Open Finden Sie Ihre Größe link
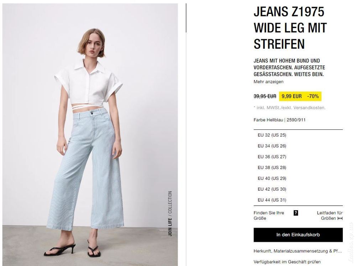 [x=269, y=216]
